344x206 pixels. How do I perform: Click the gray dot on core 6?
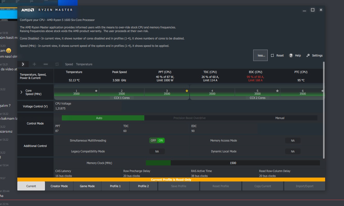tap(322, 91)
